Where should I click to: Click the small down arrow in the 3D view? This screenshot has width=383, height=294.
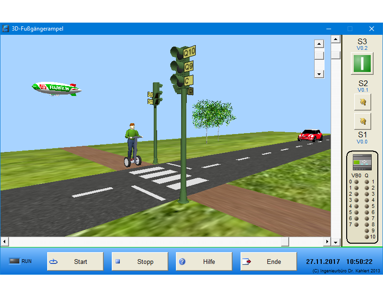click(x=319, y=74)
